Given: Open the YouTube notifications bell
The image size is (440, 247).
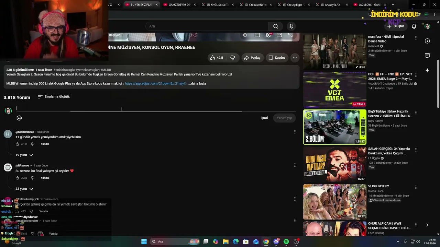Looking at the screenshot, I should pyautogui.click(x=414, y=26).
